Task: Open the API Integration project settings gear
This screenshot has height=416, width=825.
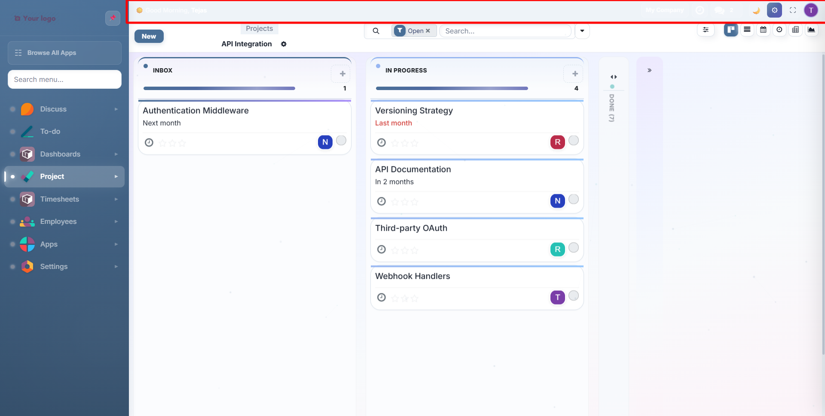Action: pyautogui.click(x=284, y=44)
